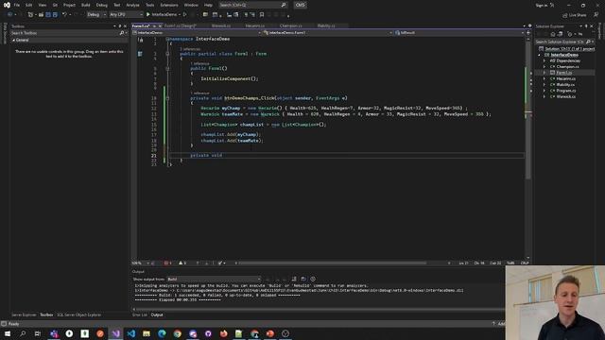The image size is (605, 340).
Task: Close the Form1.cs editor tab
Action: pyautogui.click(x=160, y=25)
